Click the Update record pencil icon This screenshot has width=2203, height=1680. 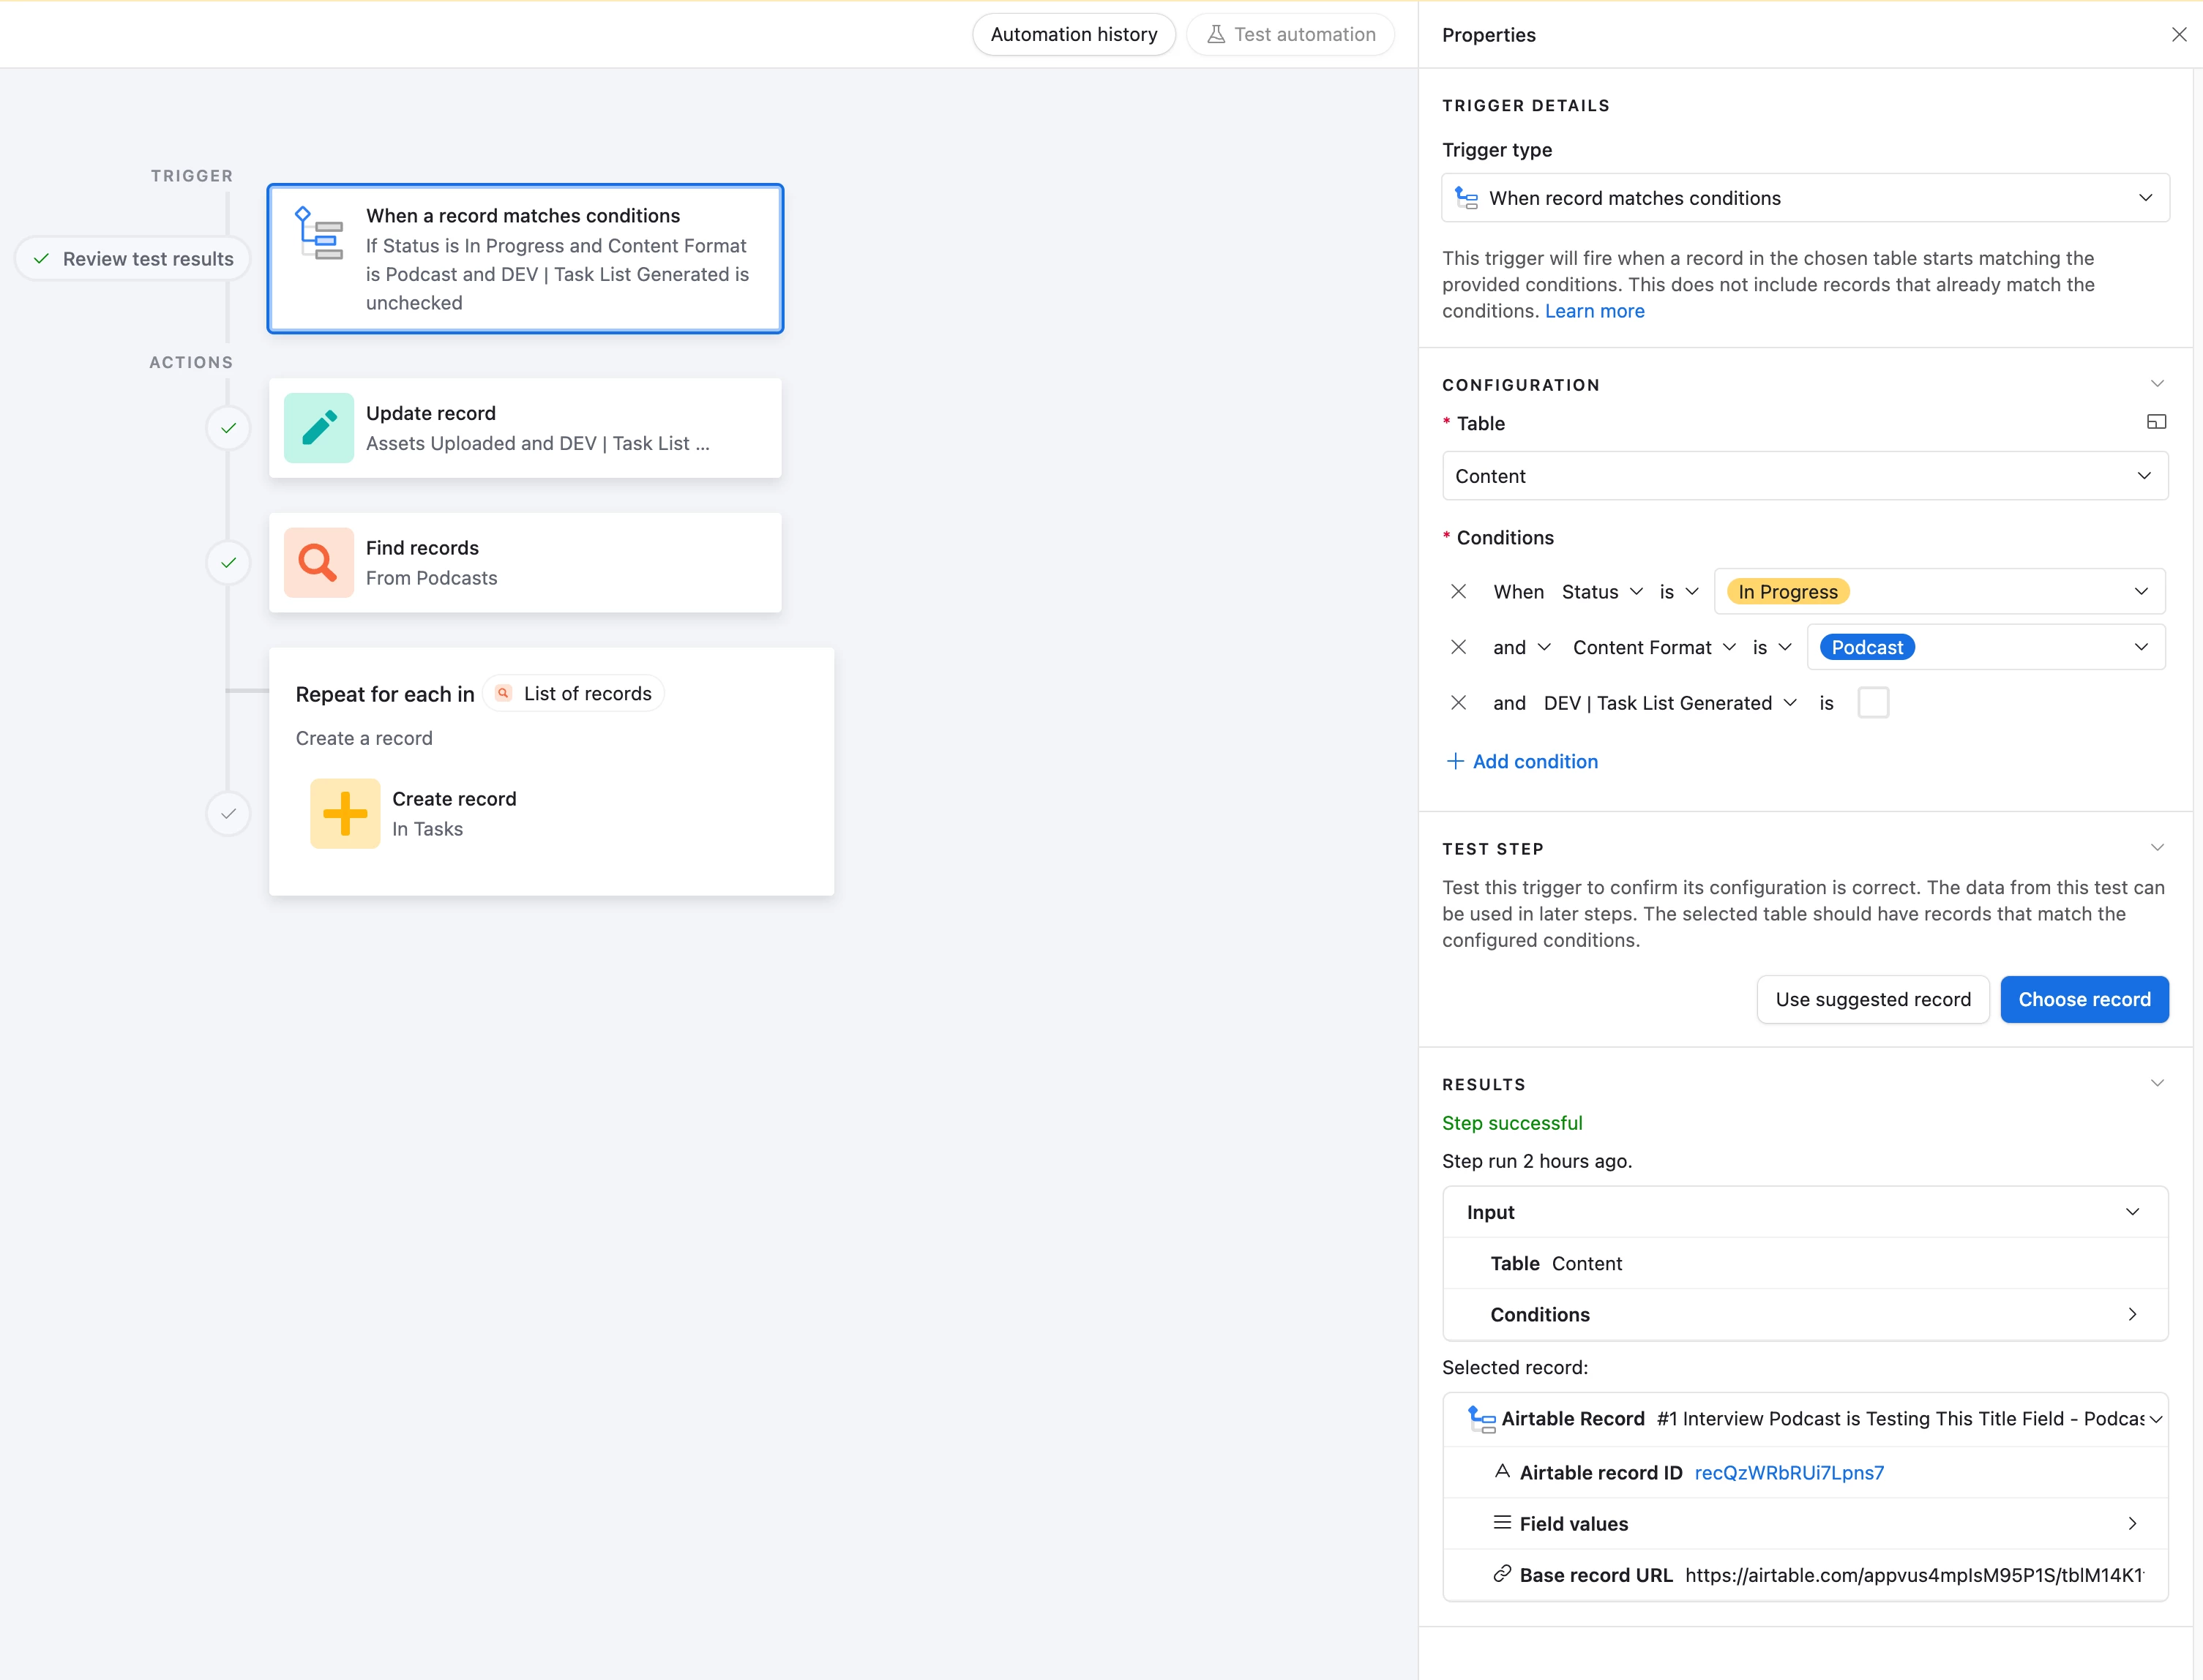(318, 428)
